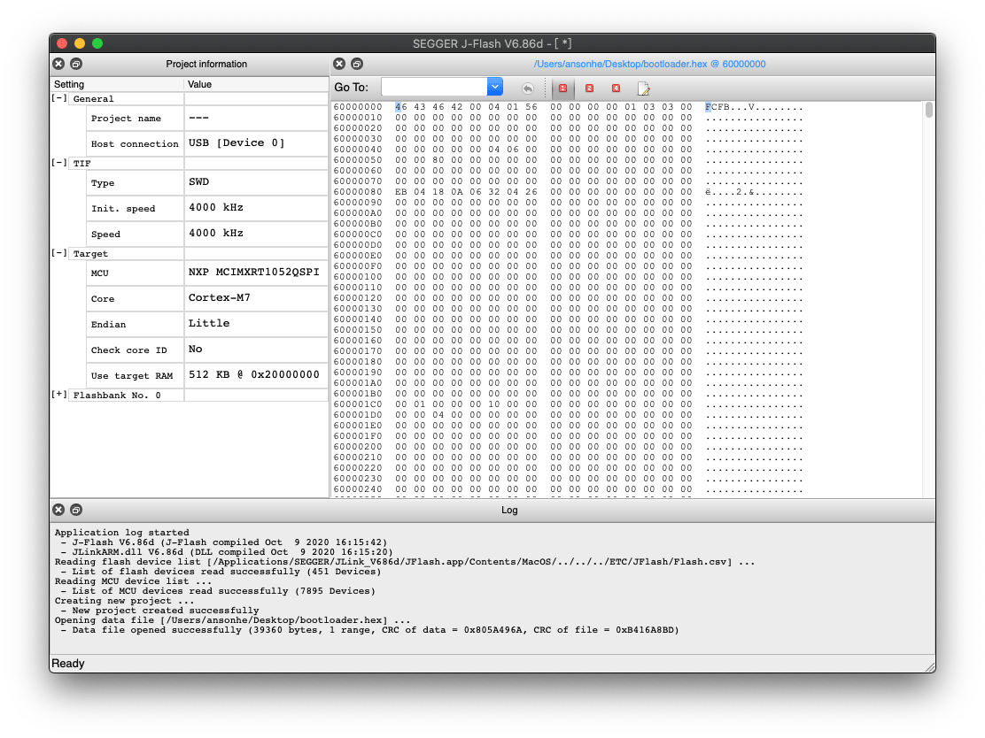This screenshot has width=985, height=738.
Task: Click the edit data file icon
Action: pos(643,88)
